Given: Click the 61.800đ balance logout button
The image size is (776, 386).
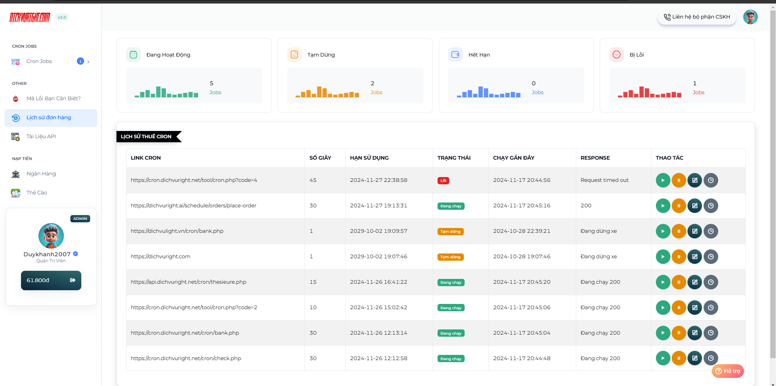Looking at the screenshot, I should click(x=51, y=281).
